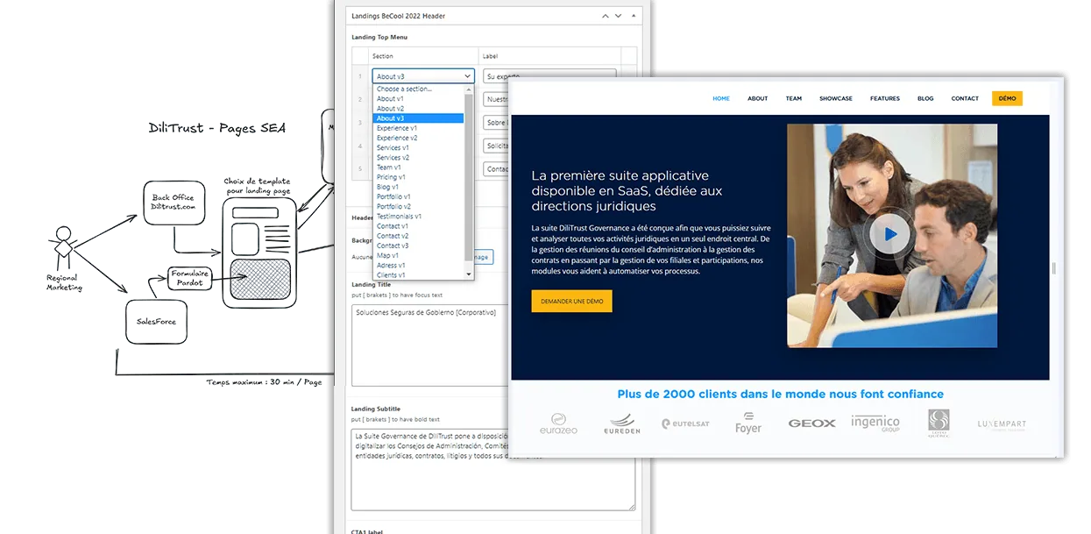This screenshot has height=534, width=1091.
Task: Open the BLOG navigation link
Action: (925, 98)
